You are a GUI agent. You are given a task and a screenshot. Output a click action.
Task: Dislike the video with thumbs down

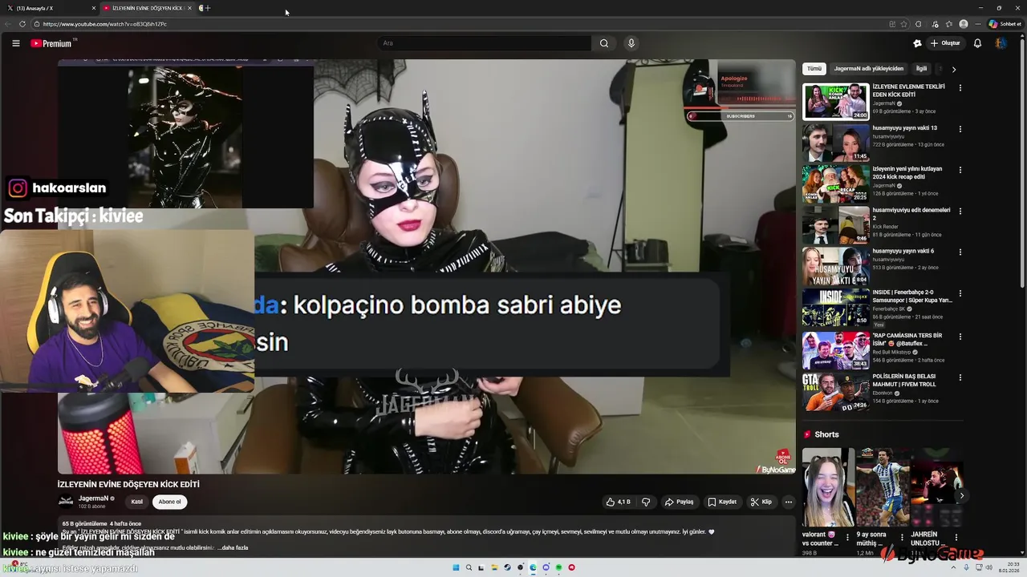tap(646, 502)
